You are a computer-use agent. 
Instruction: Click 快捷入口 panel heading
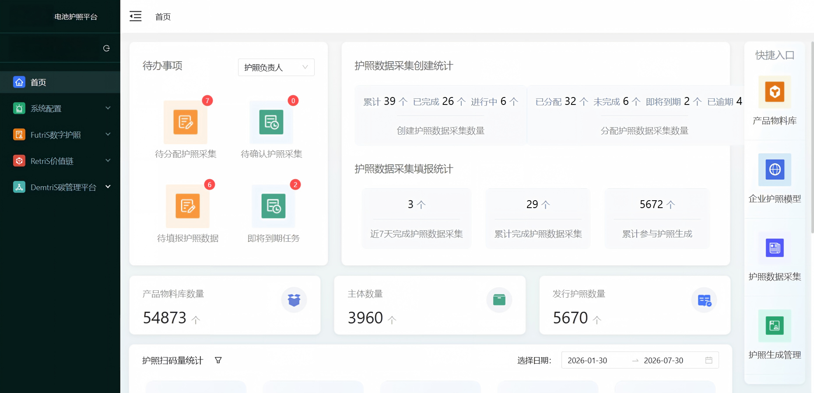click(x=775, y=55)
